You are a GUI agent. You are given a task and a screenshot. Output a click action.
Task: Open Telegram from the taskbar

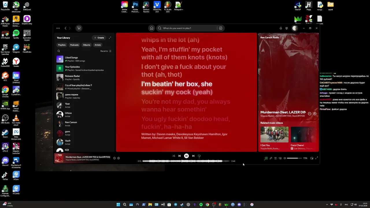(x=175, y=205)
